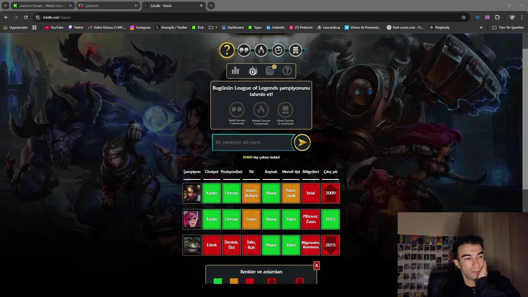Close the Renkler ve anlamları legend
This screenshot has height=297, width=528.
point(316,266)
